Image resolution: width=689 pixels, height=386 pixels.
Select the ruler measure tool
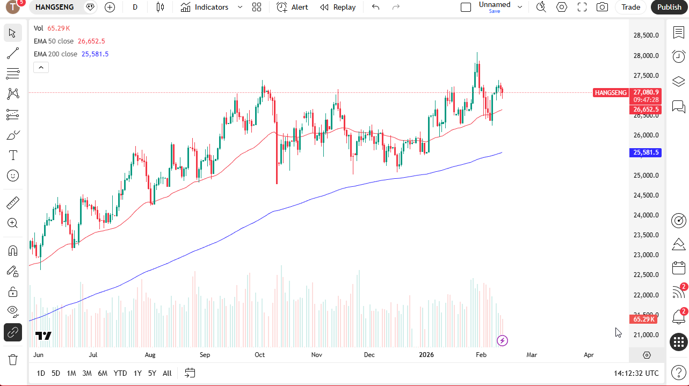click(13, 203)
